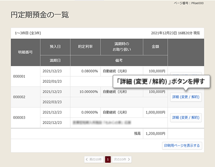Select statement number 000001 cell

(25, 76)
